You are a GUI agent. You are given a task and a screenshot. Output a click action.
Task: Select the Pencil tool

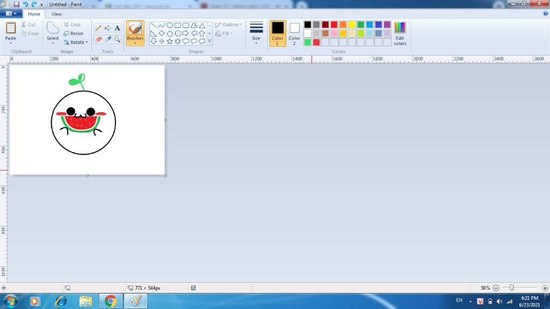click(98, 28)
